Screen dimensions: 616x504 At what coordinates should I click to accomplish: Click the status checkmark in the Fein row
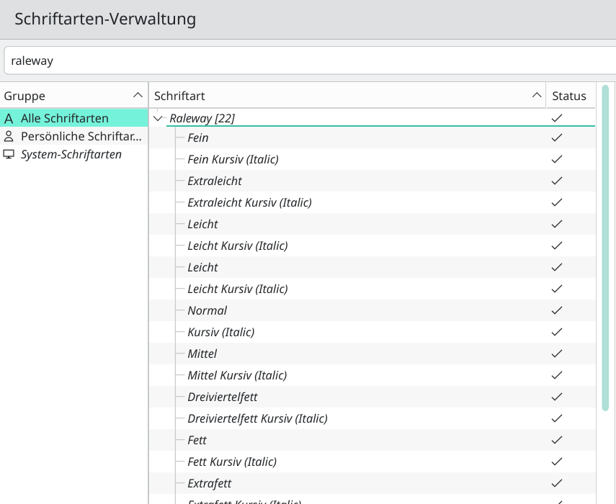coord(557,138)
